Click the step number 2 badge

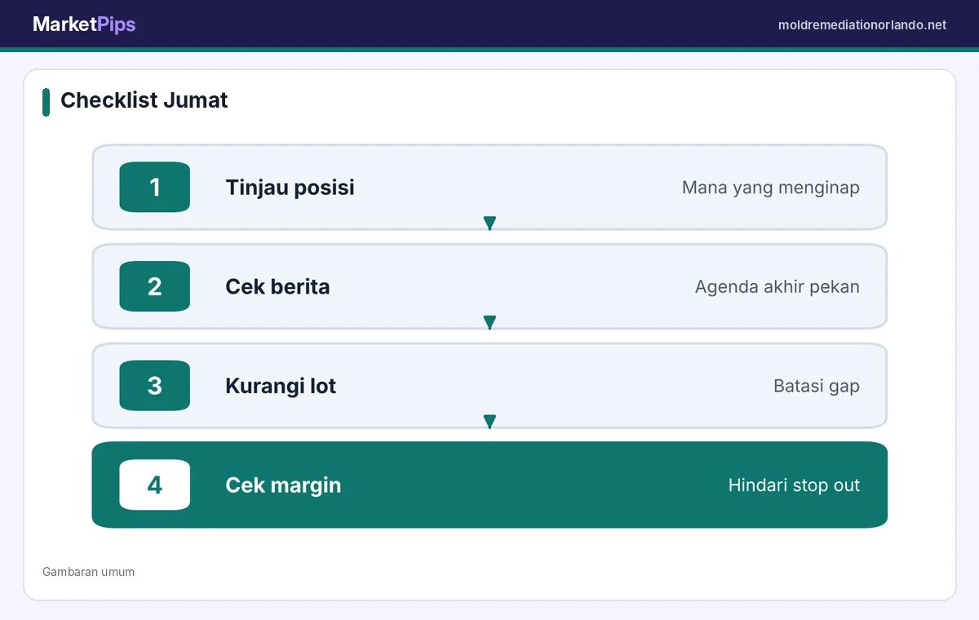[x=155, y=286]
